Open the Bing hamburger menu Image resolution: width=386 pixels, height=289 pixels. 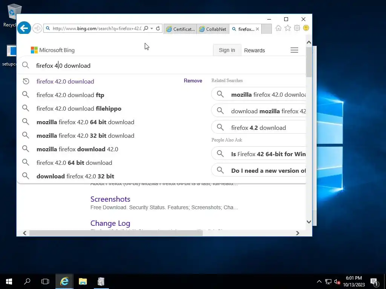[x=294, y=50]
